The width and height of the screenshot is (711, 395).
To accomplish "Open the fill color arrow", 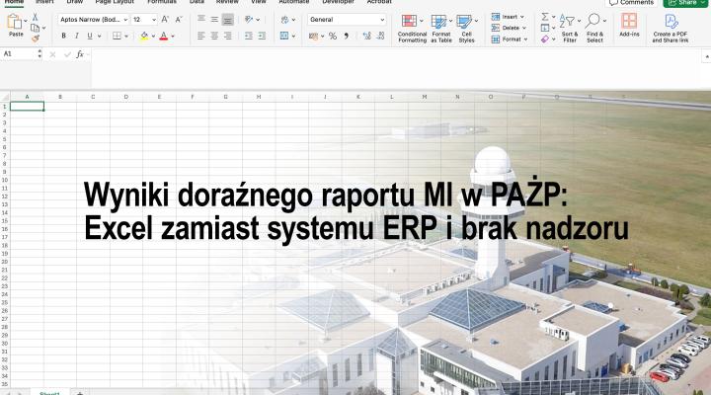I will pos(153,36).
